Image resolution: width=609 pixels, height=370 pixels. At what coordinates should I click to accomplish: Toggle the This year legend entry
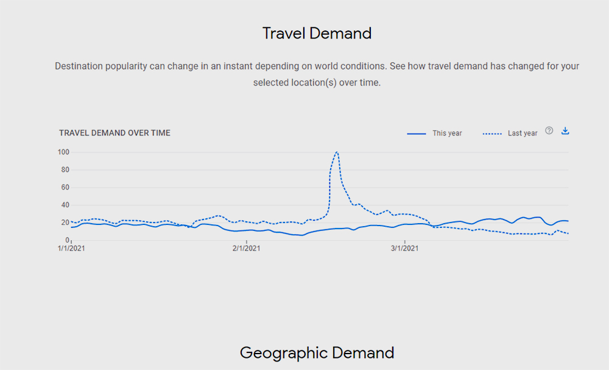[x=447, y=133]
